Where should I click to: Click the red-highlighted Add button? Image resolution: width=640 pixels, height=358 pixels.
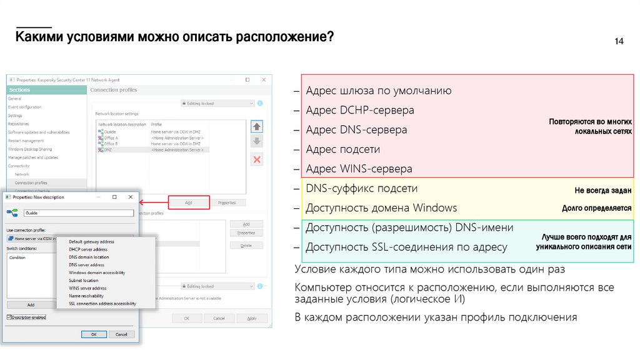189,203
